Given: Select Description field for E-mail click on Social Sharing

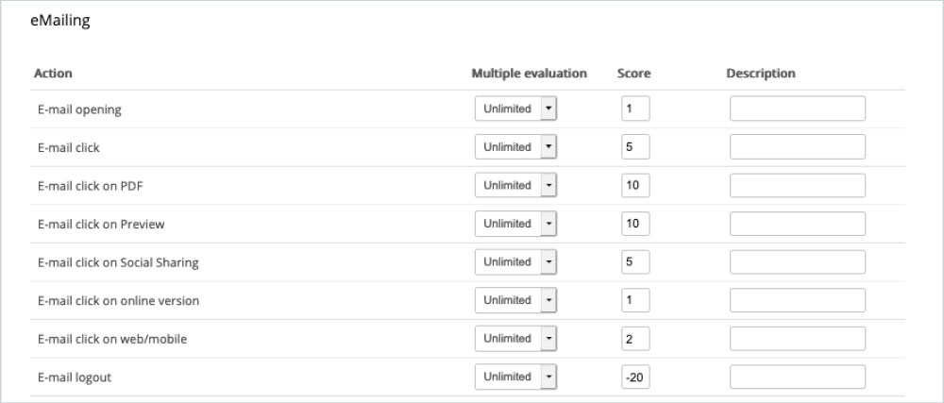Looking at the screenshot, I should tap(797, 261).
